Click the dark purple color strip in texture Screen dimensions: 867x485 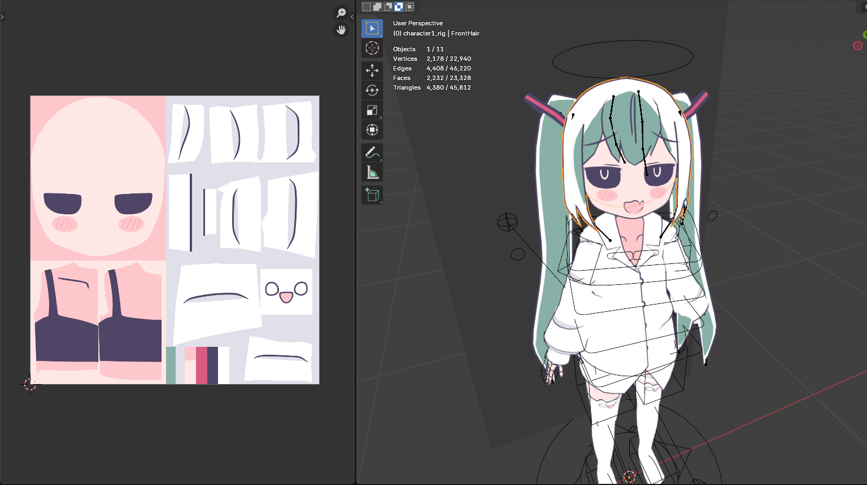click(x=212, y=365)
